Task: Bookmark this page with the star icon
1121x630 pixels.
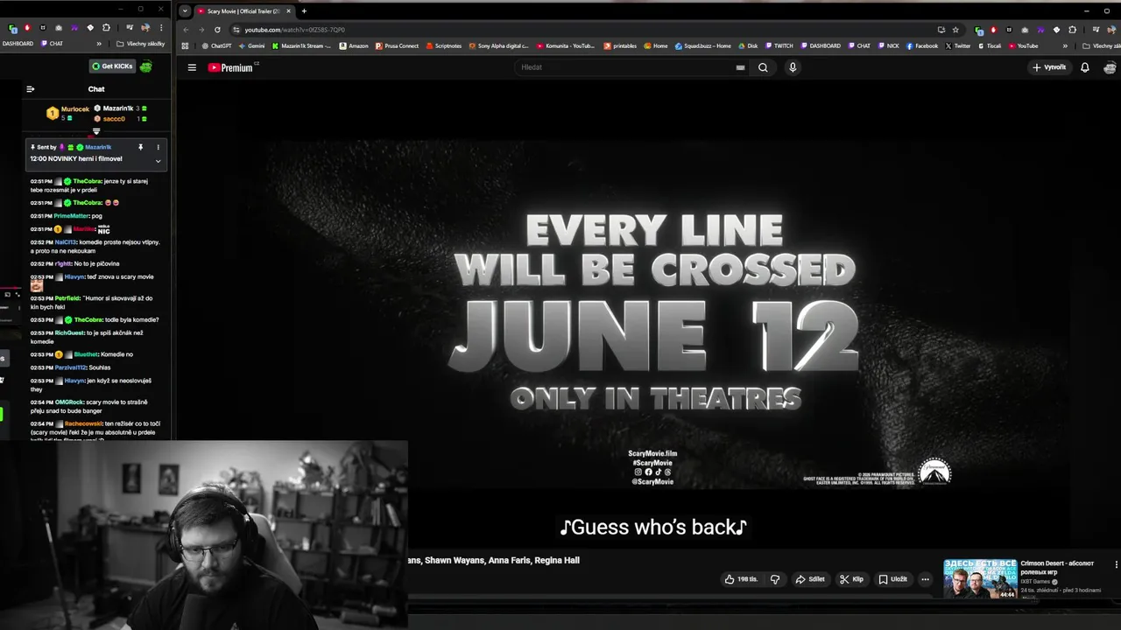Action: click(955, 30)
